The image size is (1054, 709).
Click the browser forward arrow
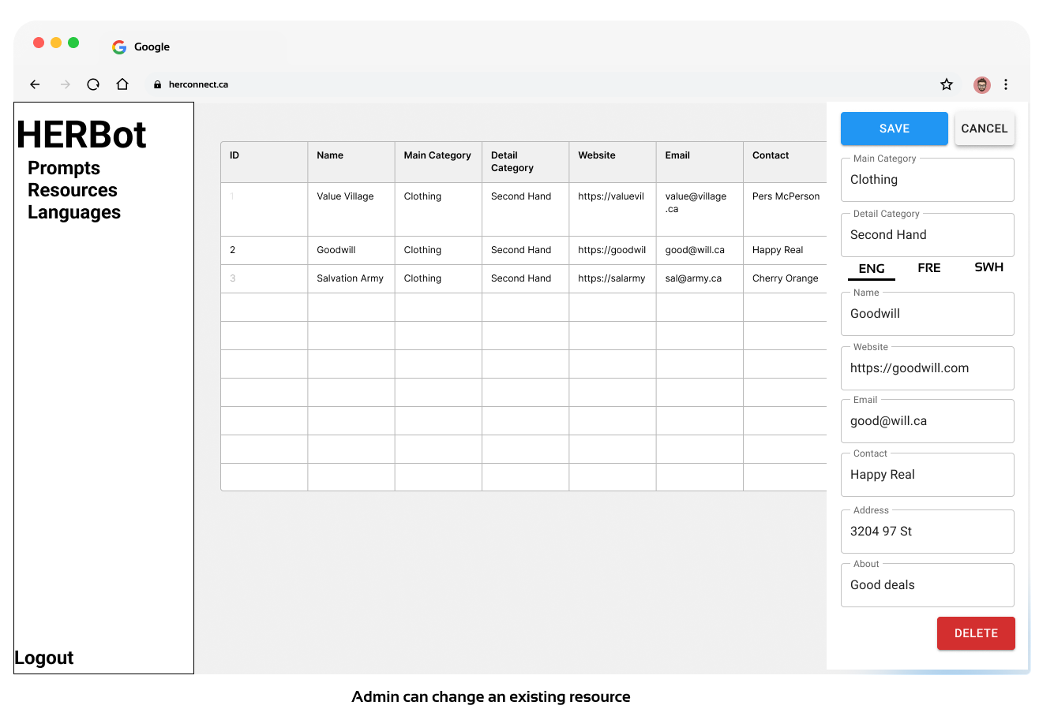pos(66,84)
